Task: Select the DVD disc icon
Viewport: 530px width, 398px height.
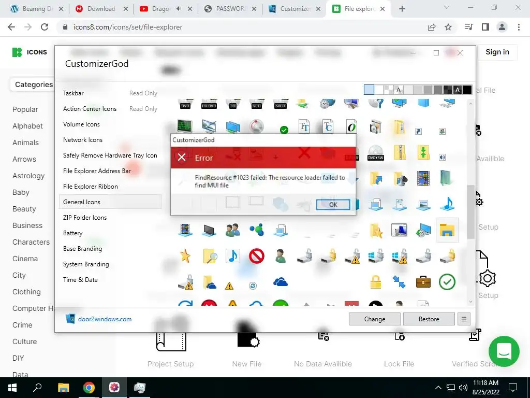Action: pyautogui.click(x=185, y=104)
